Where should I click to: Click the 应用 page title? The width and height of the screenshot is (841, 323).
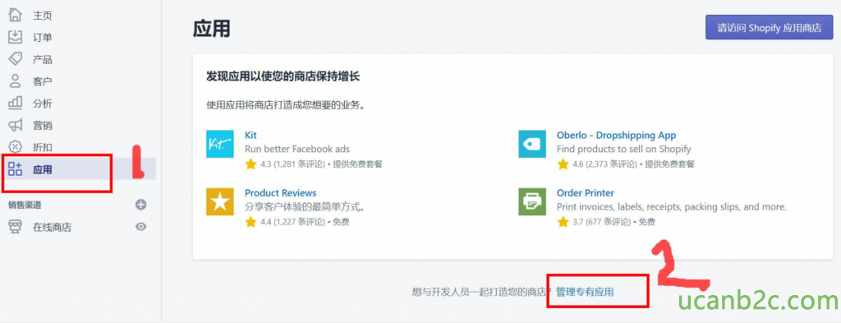click(x=211, y=28)
